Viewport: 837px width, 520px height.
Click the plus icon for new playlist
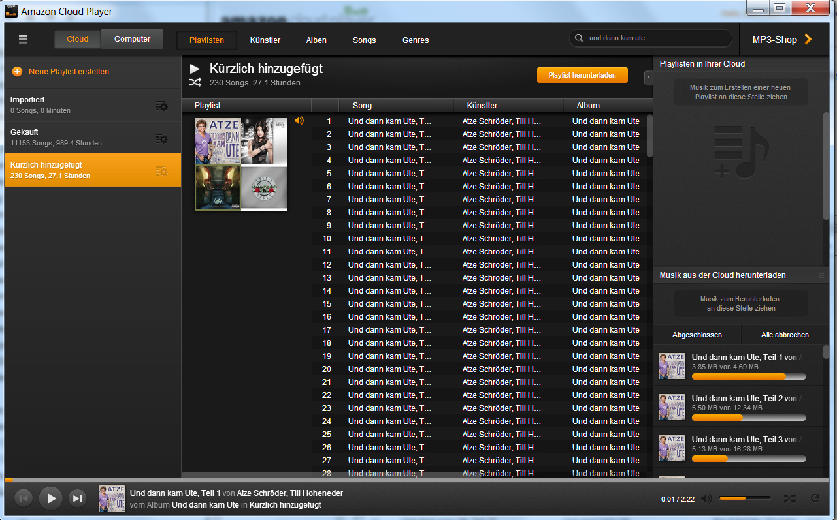[17, 72]
